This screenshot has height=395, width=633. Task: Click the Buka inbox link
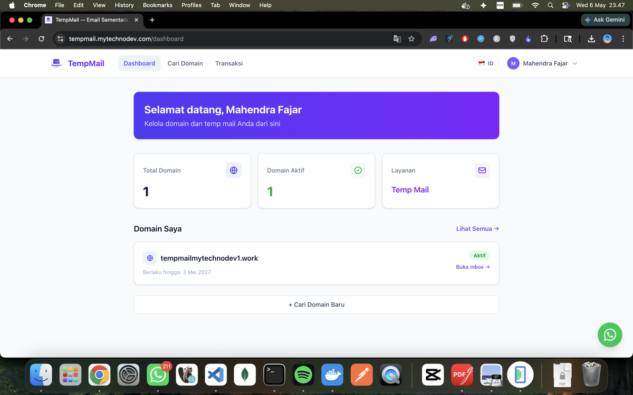point(473,267)
